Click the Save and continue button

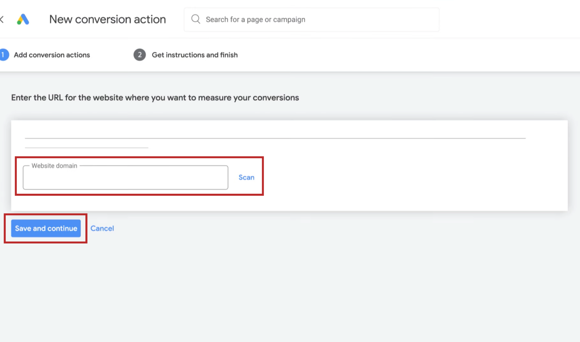(46, 228)
